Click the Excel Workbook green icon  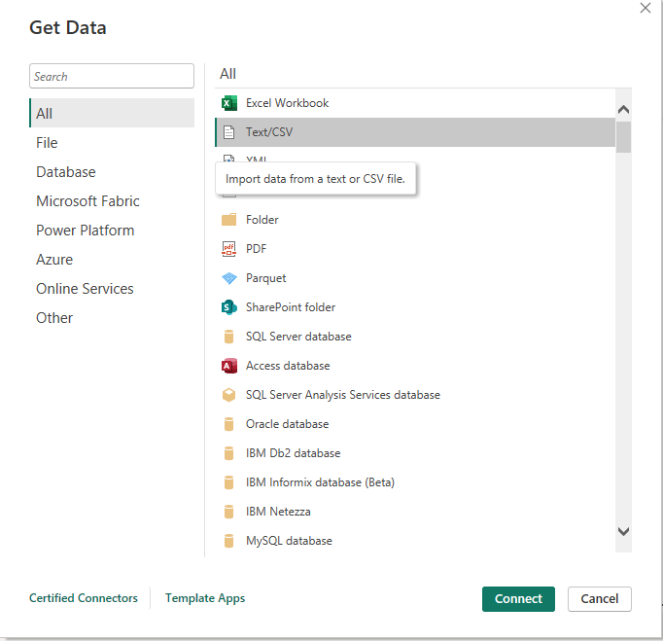[228, 103]
